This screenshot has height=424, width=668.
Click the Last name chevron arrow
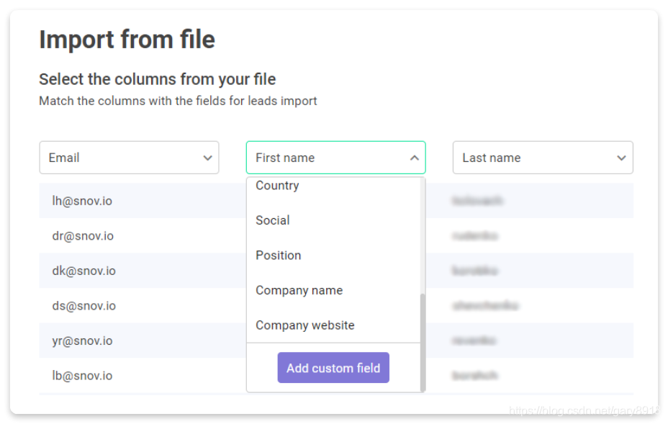pyautogui.click(x=621, y=158)
